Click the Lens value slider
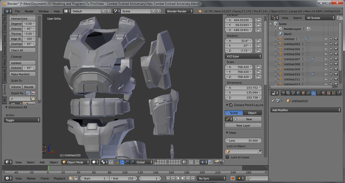Image resolution: width=345 pixels, height=183 pixels. (x=243, y=141)
